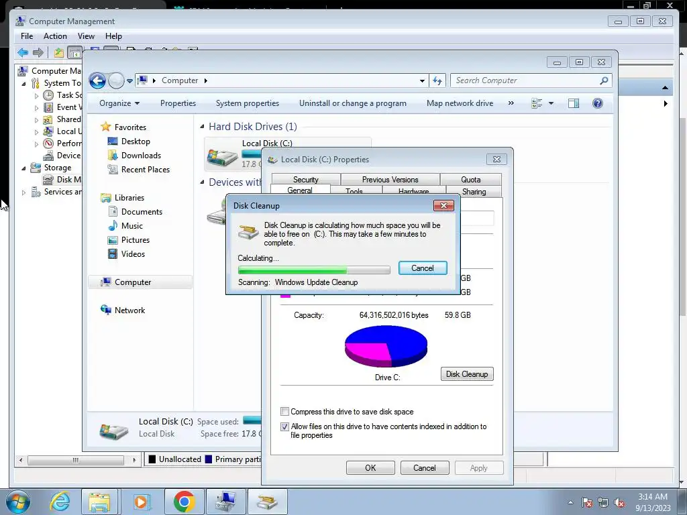Open the View menu
The height and width of the screenshot is (515, 687).
[x=86, y=36]
